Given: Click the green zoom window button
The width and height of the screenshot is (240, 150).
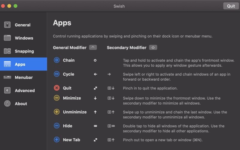Looking at the screenshot, I should pos(16,6).
